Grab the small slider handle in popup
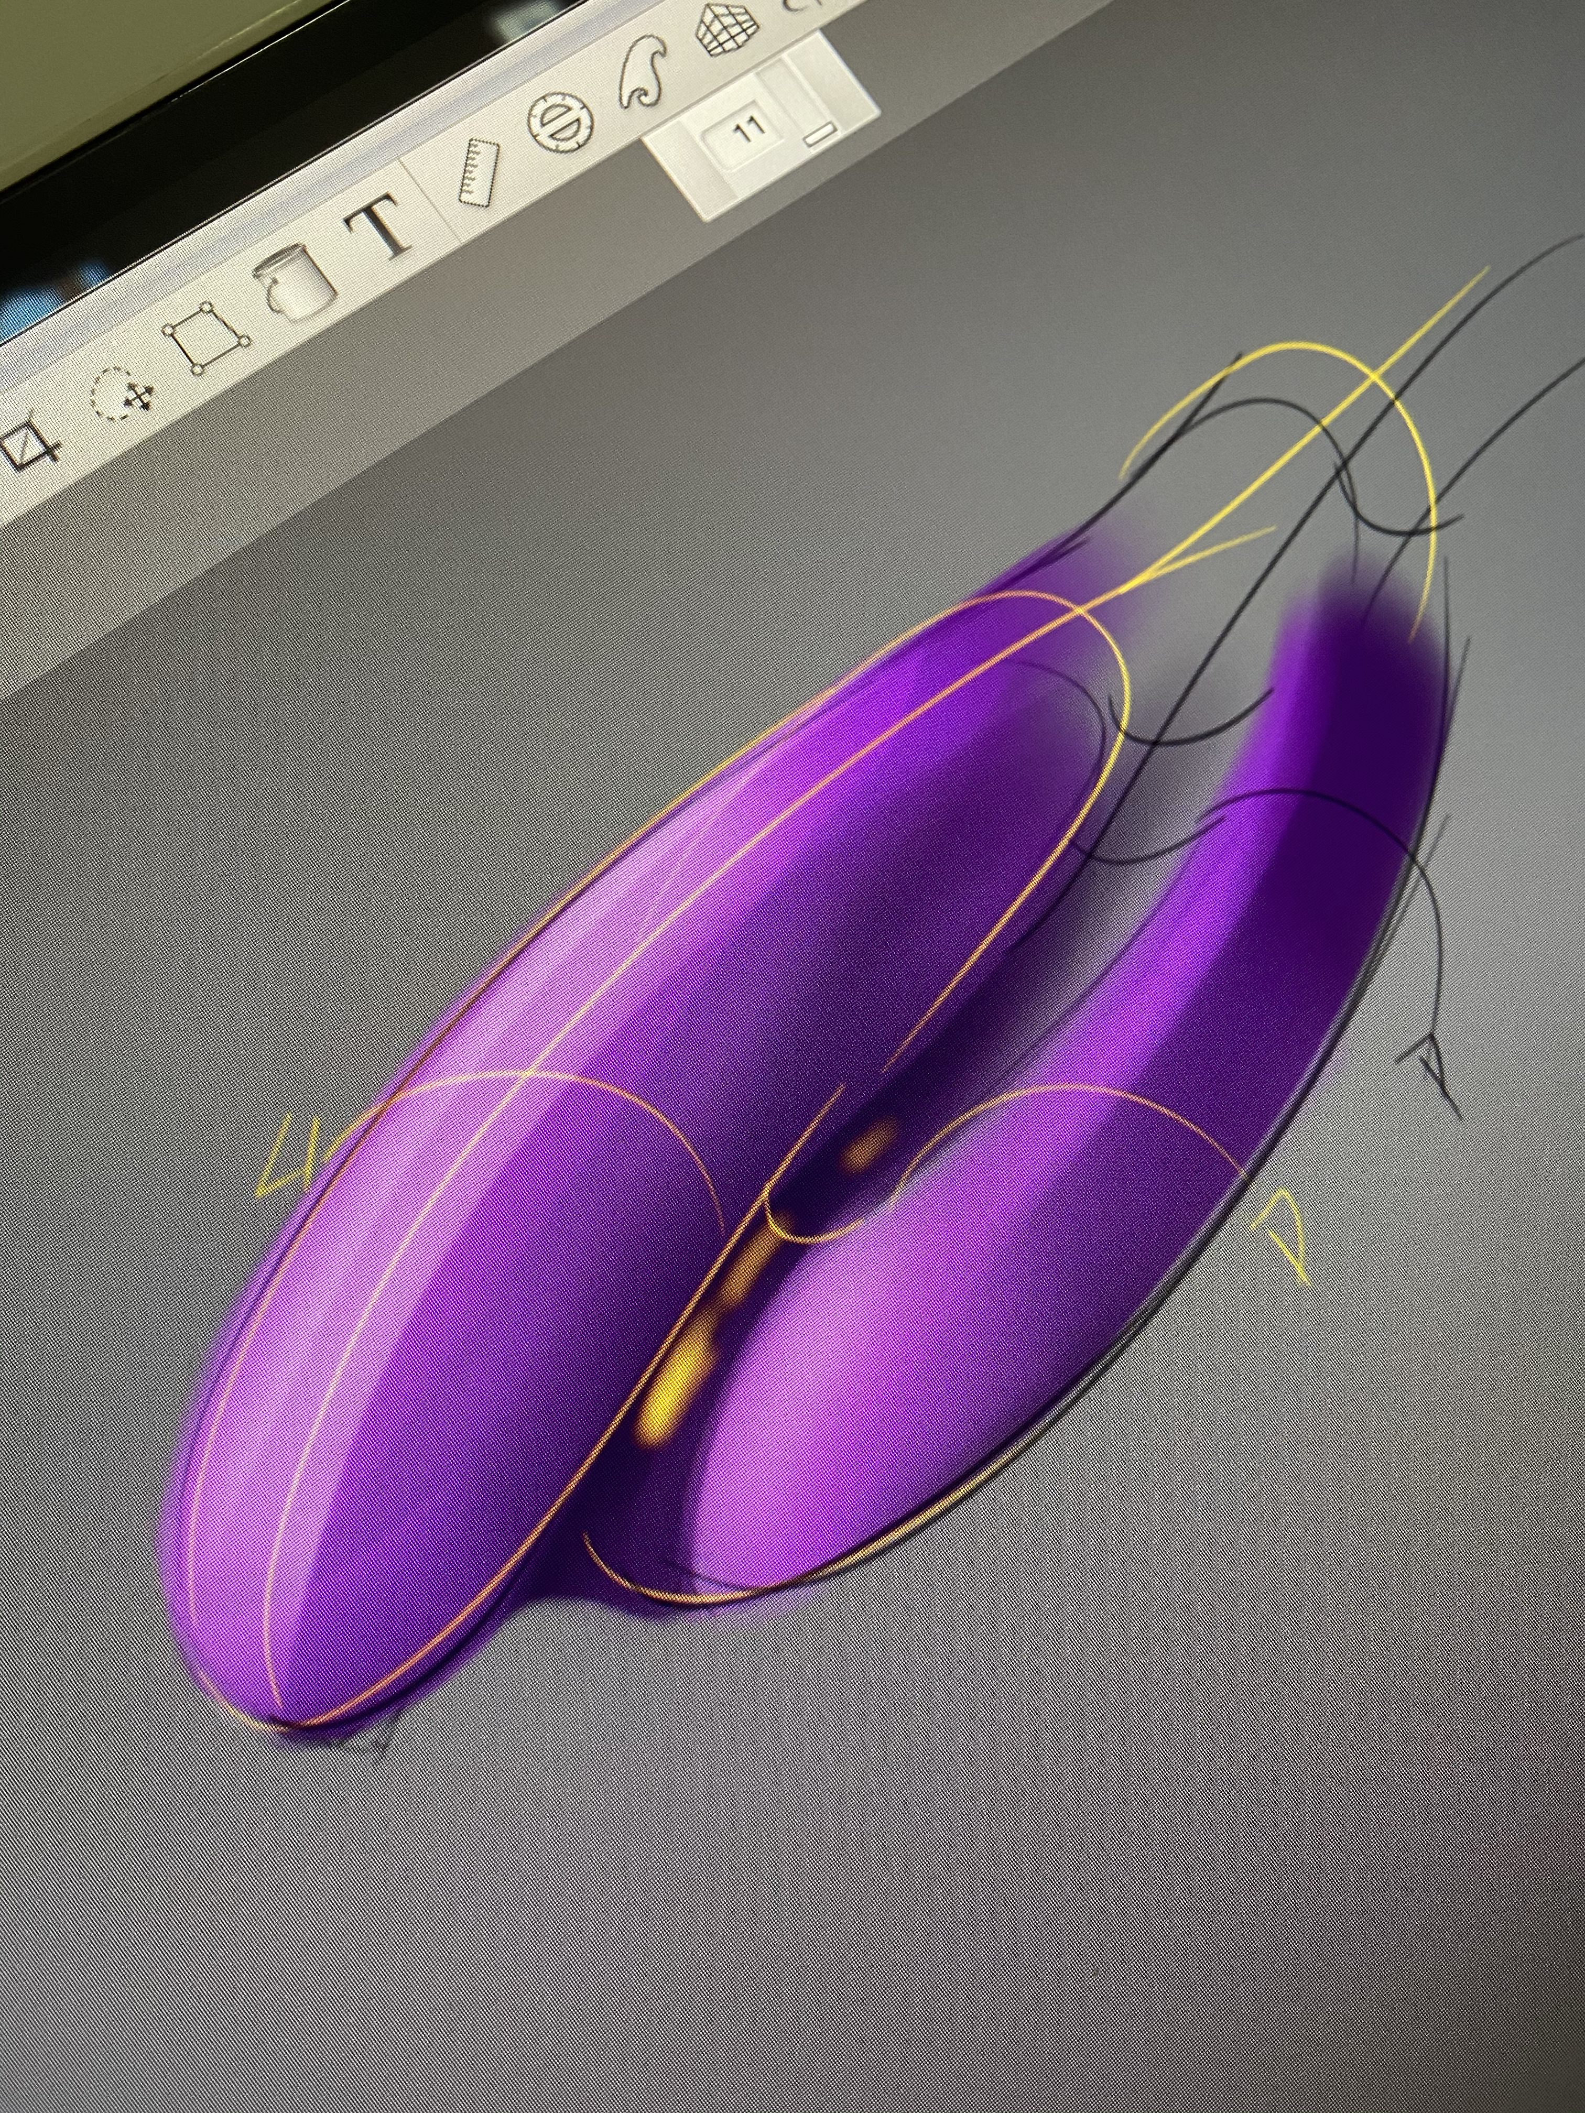This screenshot has width=1585, height=2113. [820, 134]
